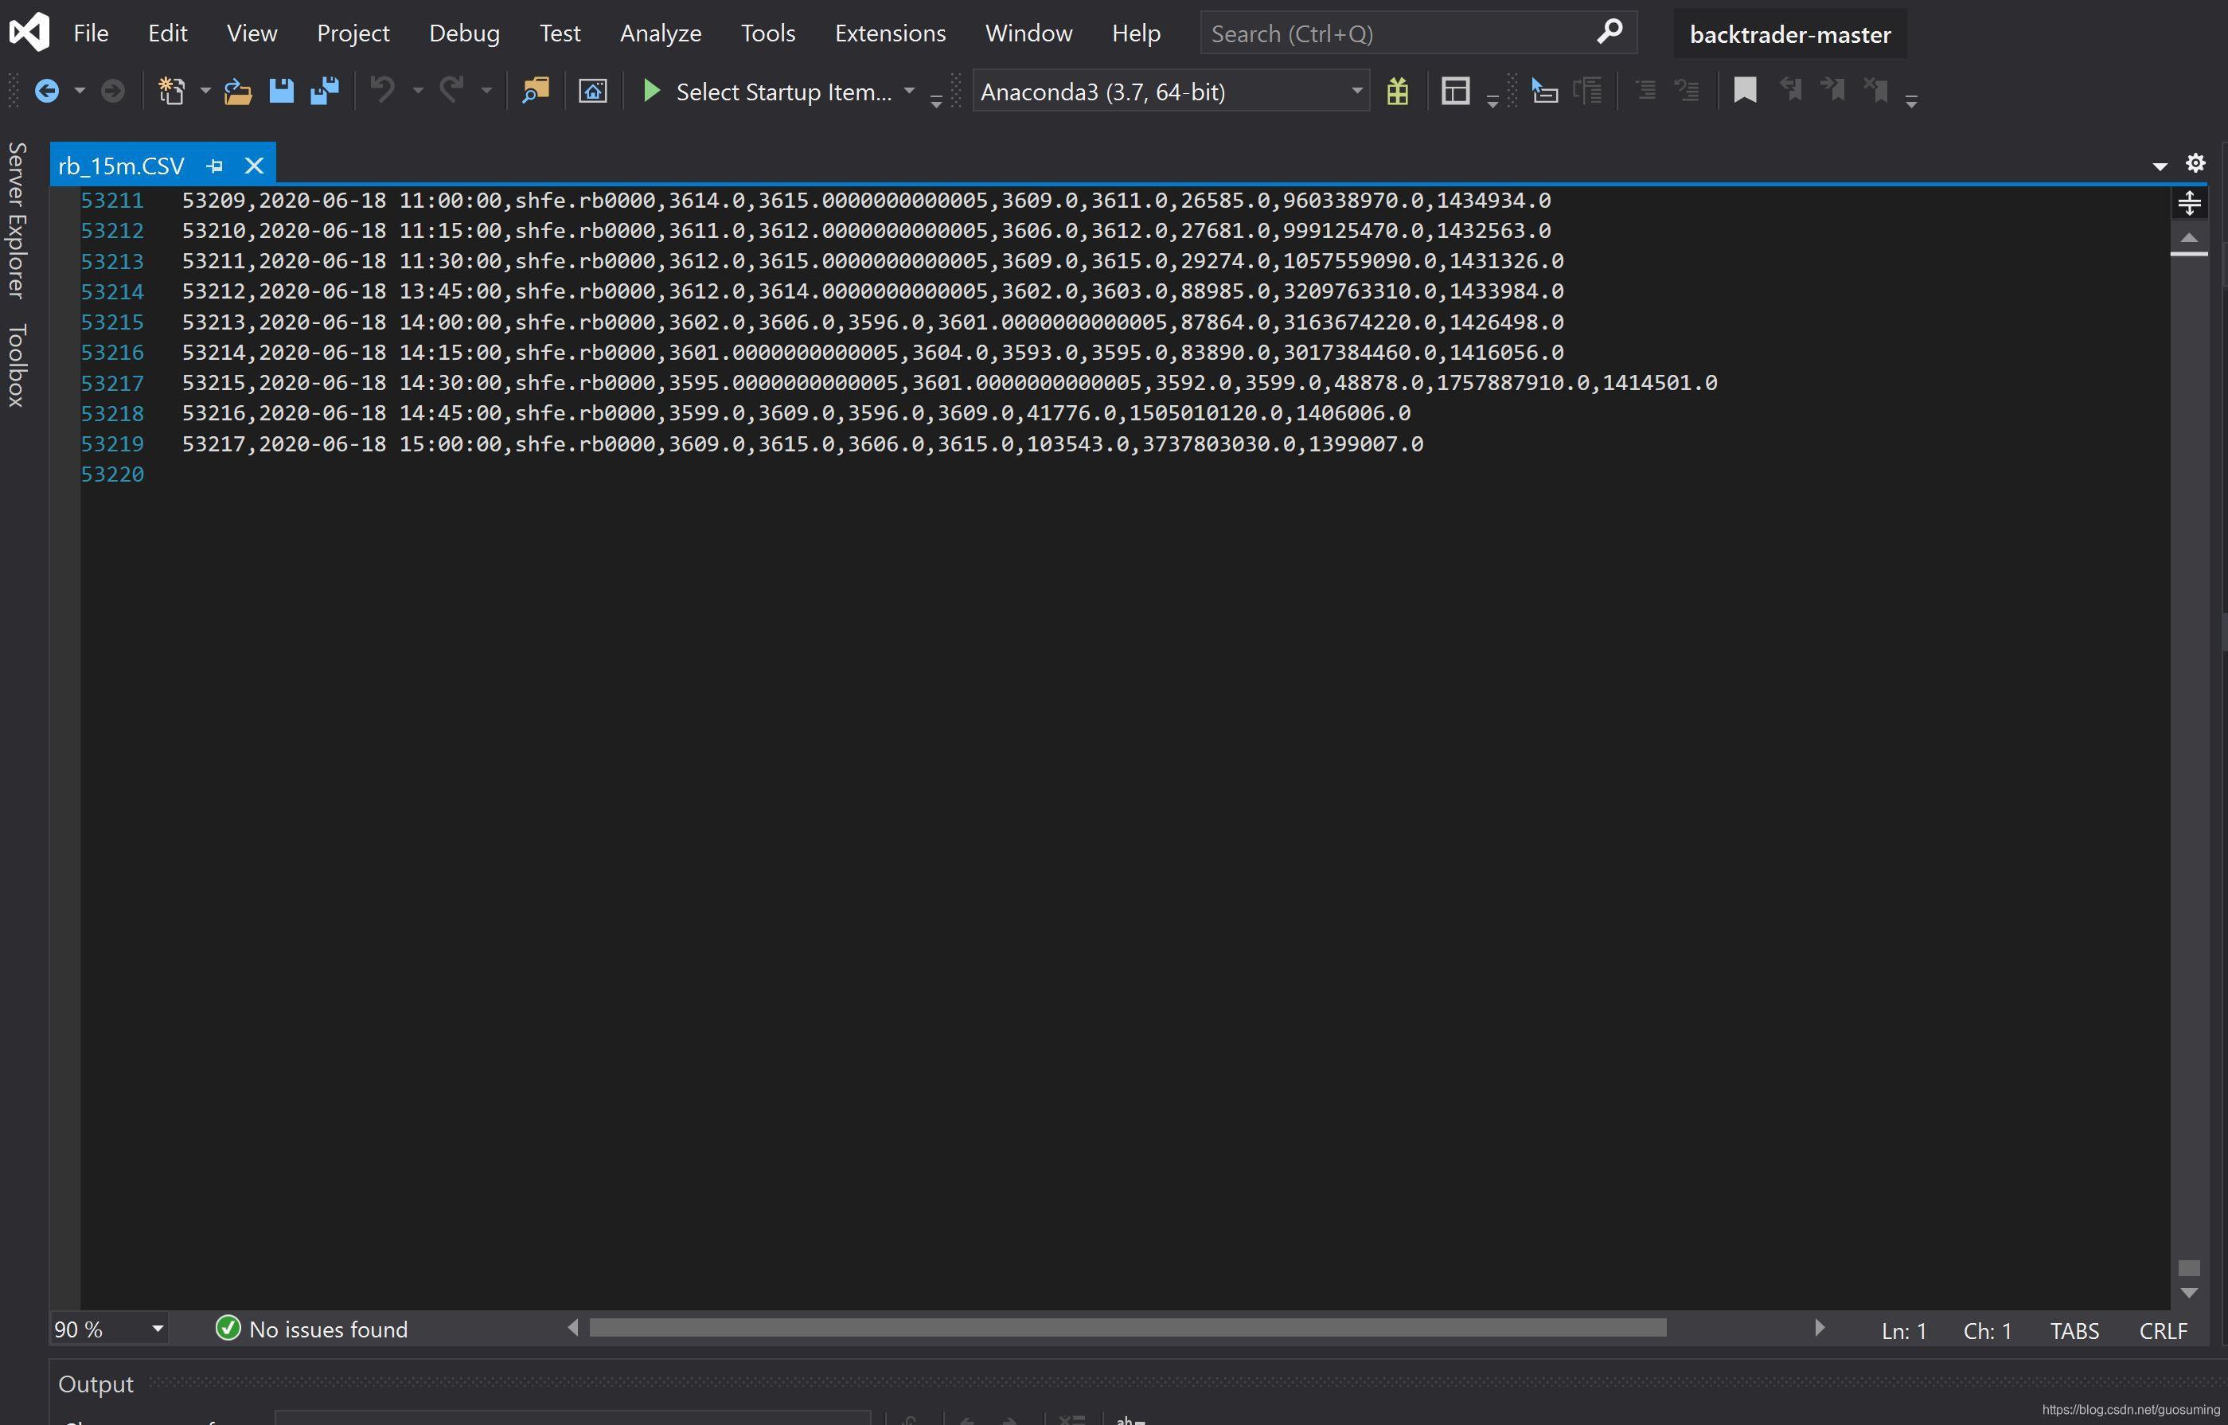Click line number 53217 in the gutter
Image resolution: width=2228 pixels, height=1425 pixels.
click(x=112, y=383)
